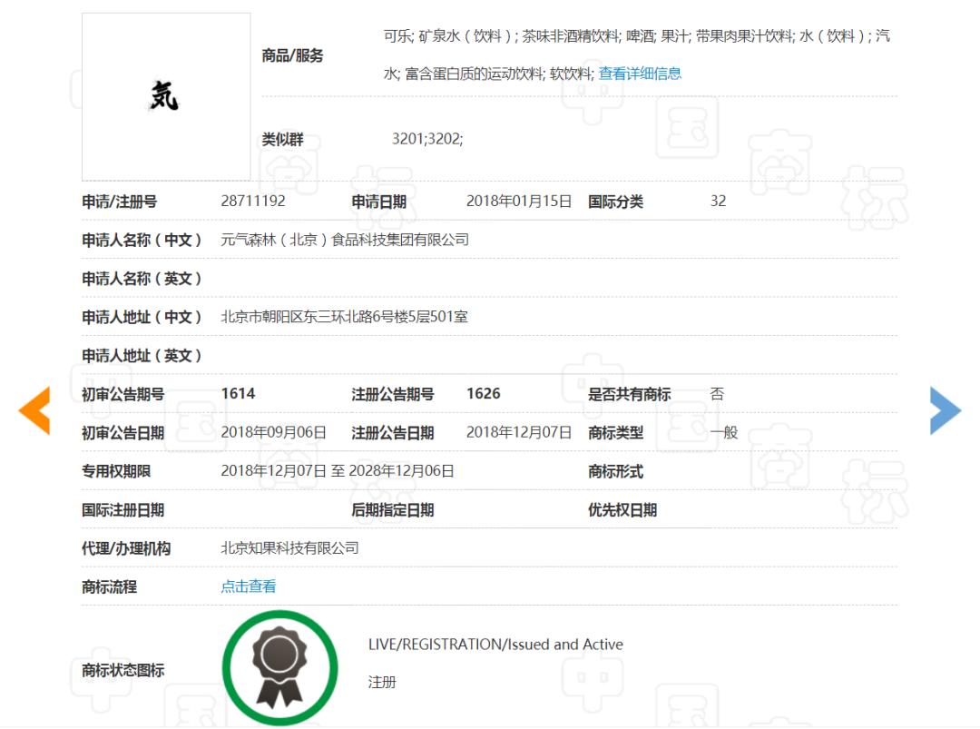The width and height of the screenshot is (980, 729).
Task: Click the 商标类型 value 一般
Action: point(724,432)
